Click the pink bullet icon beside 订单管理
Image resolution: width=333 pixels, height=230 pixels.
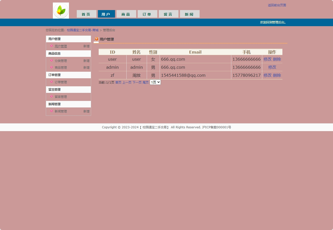(51, 82)
